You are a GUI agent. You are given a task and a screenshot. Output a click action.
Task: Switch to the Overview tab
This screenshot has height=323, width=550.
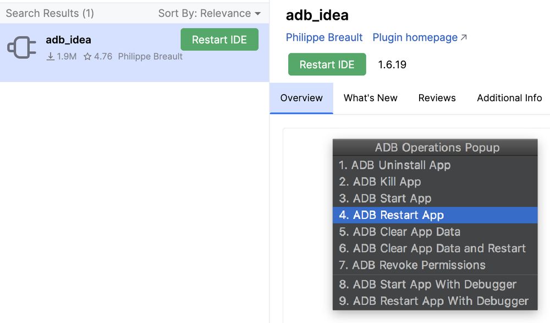coord(301,98)
